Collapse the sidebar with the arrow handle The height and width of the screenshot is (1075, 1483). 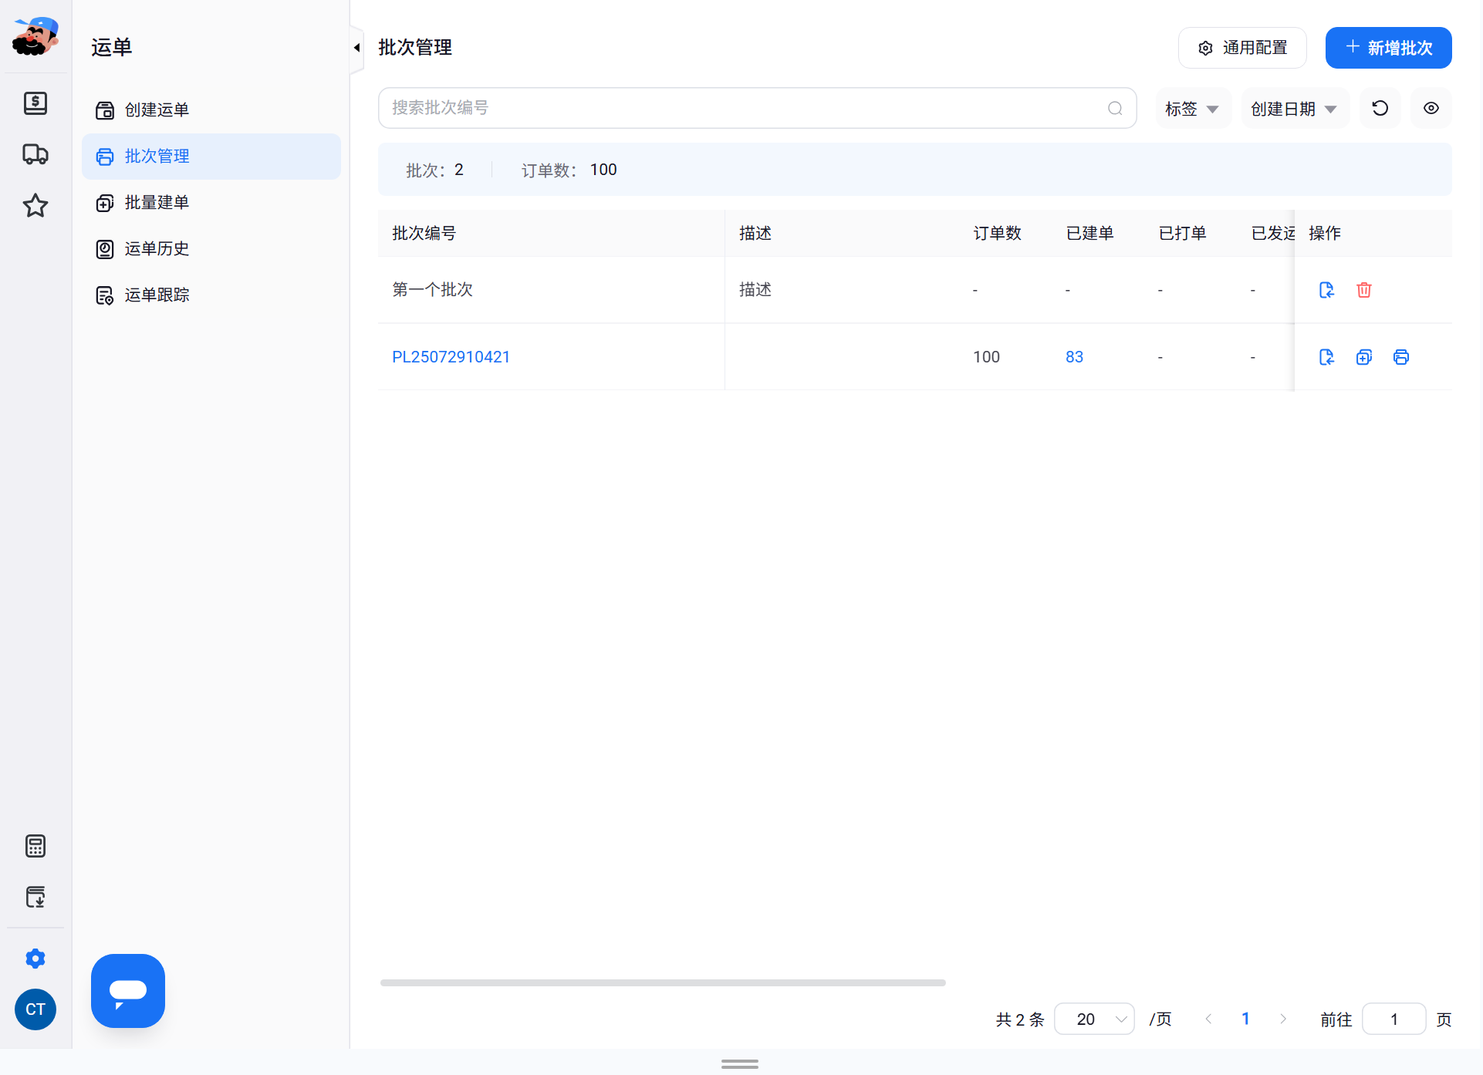(x=356, y=48)
